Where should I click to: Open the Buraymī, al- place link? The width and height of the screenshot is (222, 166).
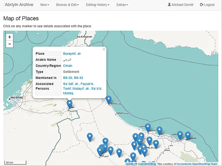pos(72,54)
